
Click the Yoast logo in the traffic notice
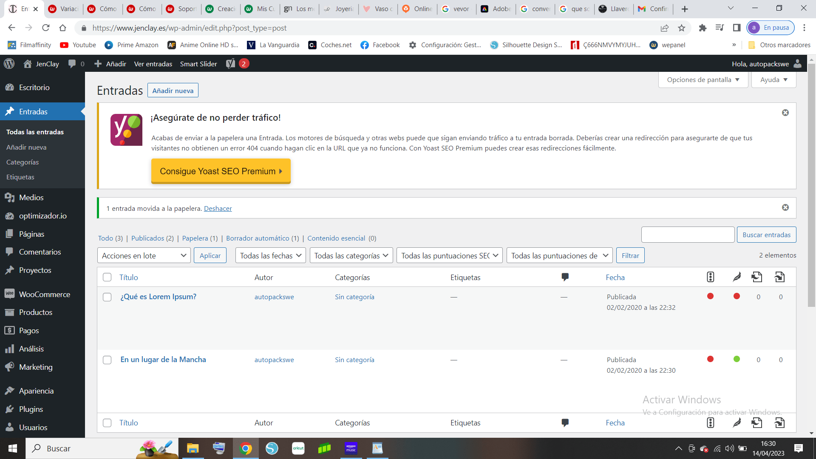tap(126, 130)
